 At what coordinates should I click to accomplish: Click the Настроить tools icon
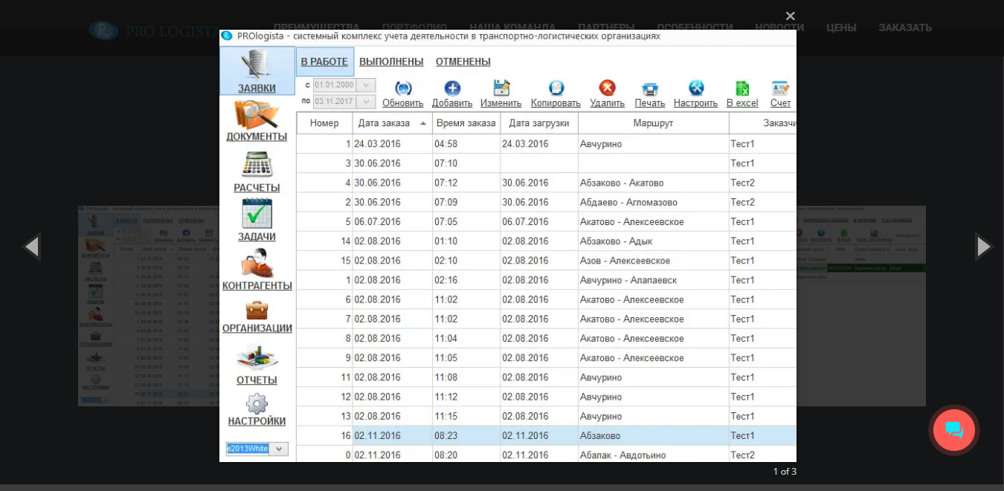pos(695,88)
